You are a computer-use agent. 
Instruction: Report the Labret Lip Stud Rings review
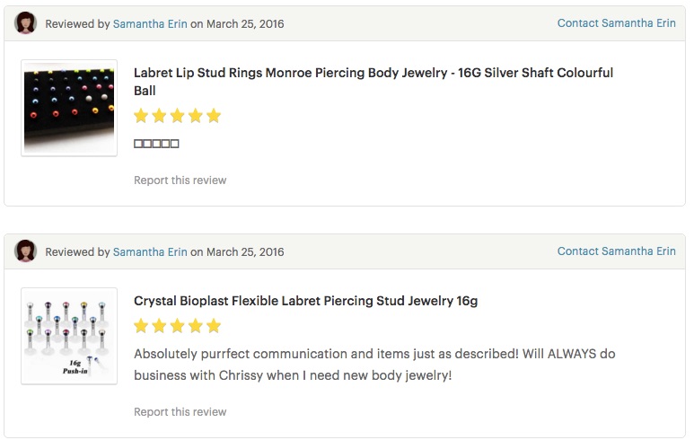click(180, 180)
